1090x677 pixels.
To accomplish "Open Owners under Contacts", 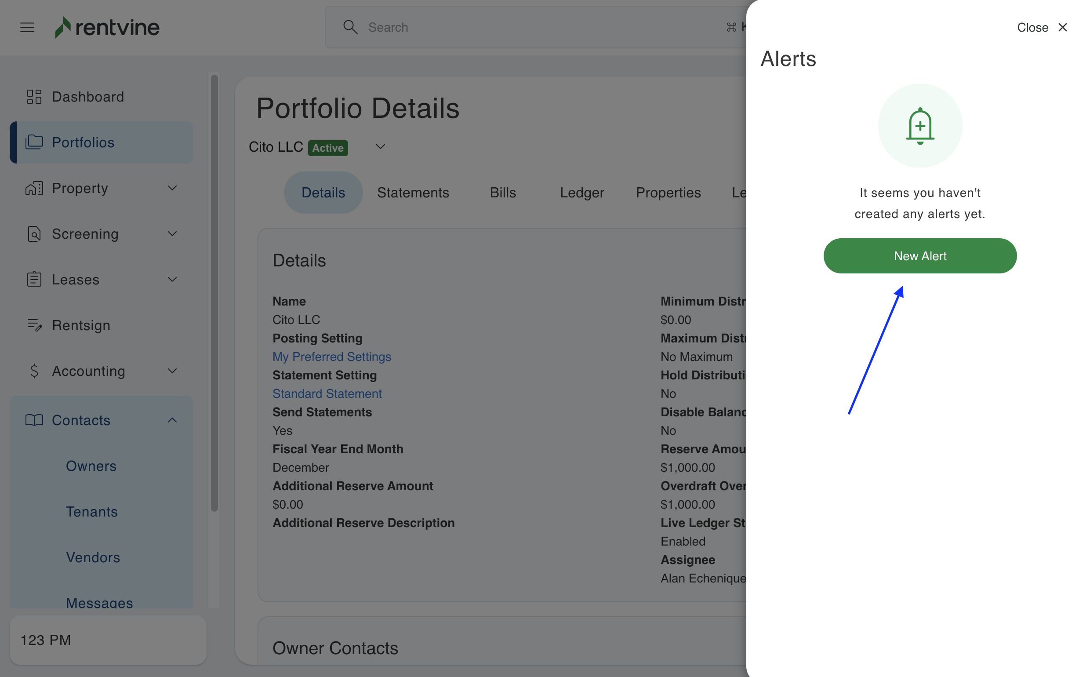I will pos(91,466).
